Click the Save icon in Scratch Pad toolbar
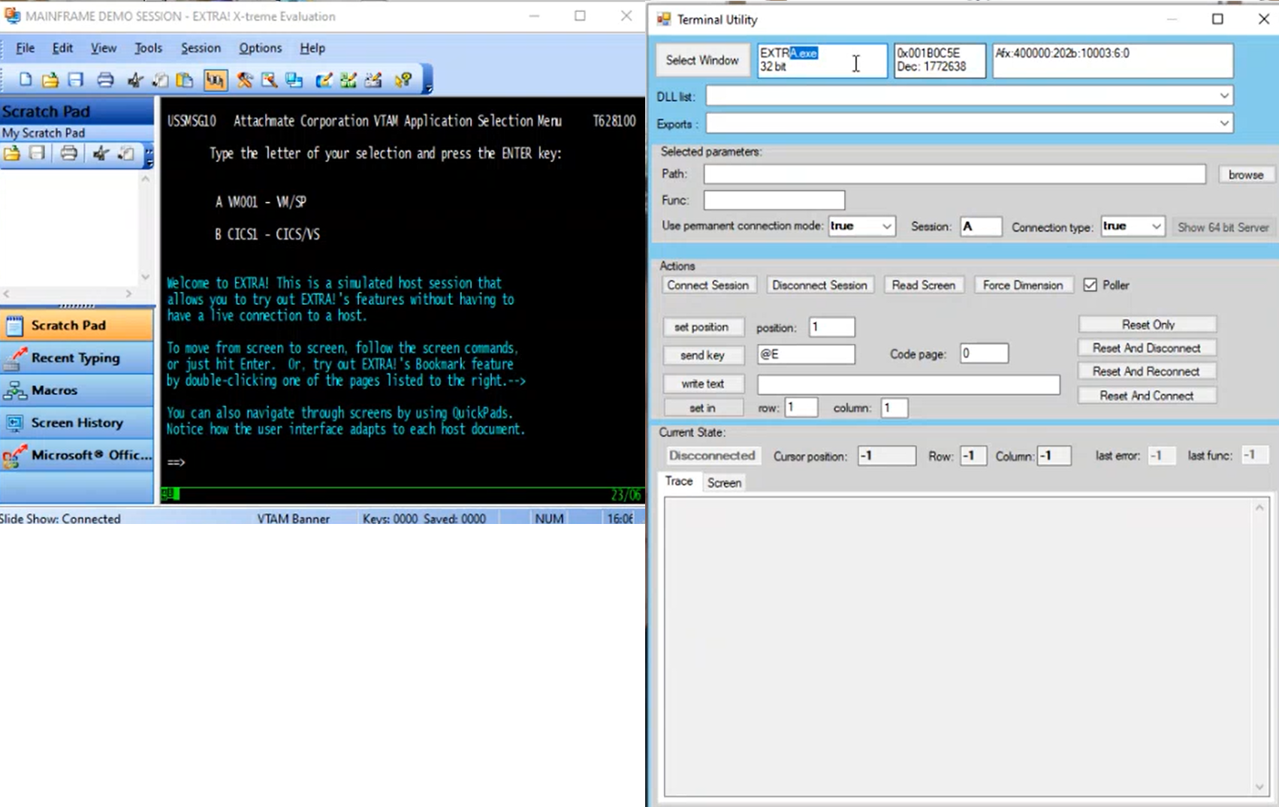This screenshot has width=1279, height=807. tap(37, 154)
